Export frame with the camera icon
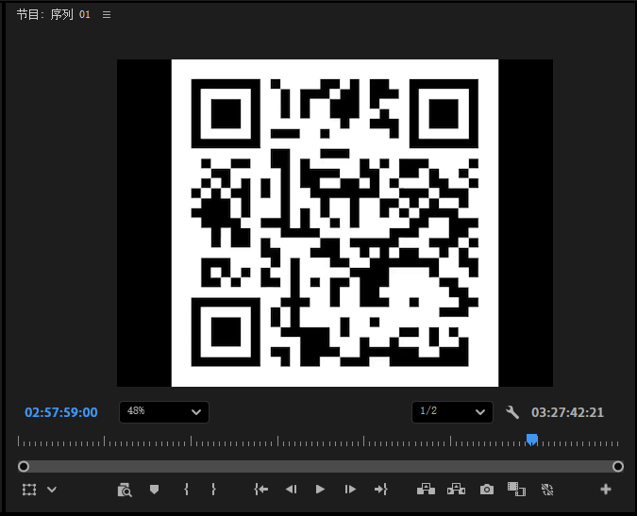 click(x=487, y=490)
